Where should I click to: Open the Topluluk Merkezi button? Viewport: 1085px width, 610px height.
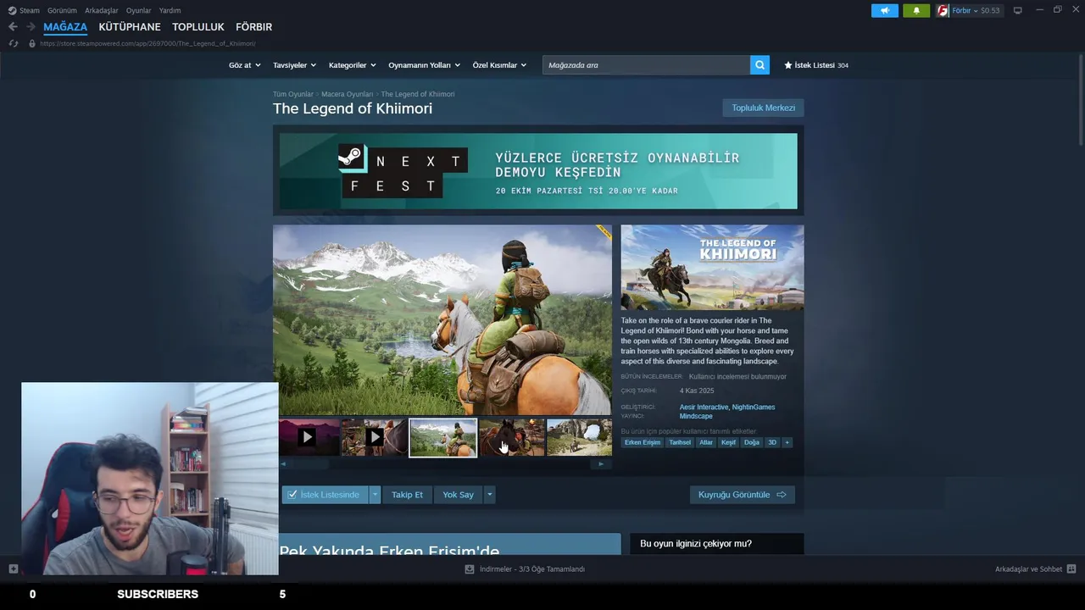763,108
